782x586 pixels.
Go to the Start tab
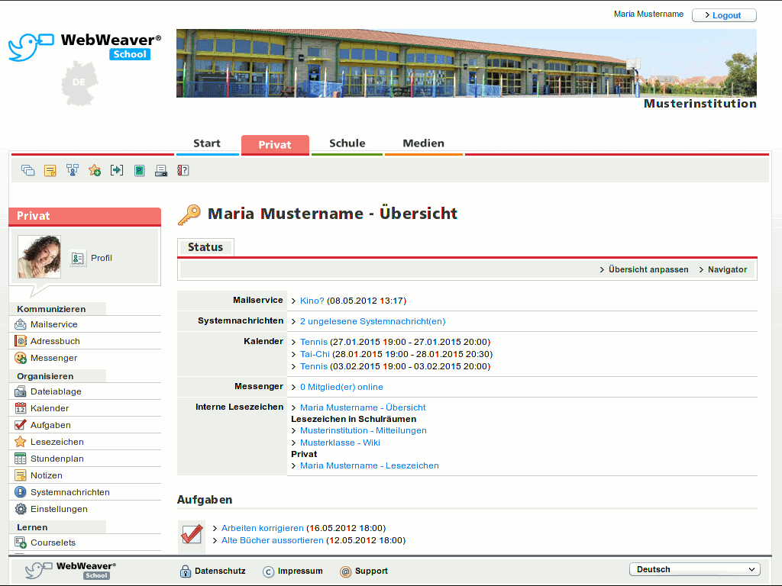pyautogui.click(x=207, y=143)
